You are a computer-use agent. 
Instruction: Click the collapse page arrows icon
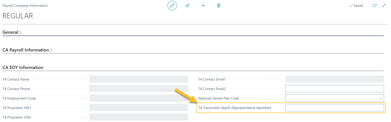click(384, 5)
